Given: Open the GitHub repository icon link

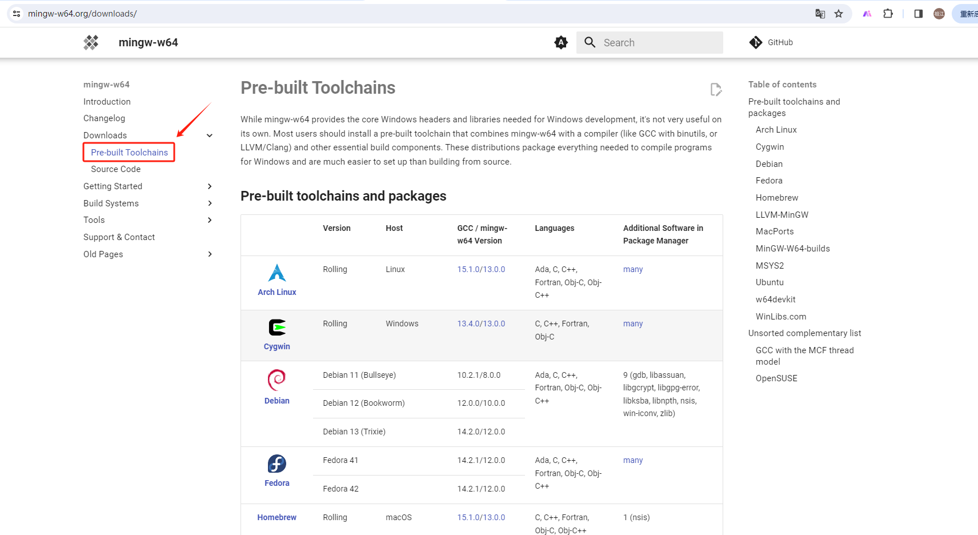Looking at the screenshot, I should [756, 42].
